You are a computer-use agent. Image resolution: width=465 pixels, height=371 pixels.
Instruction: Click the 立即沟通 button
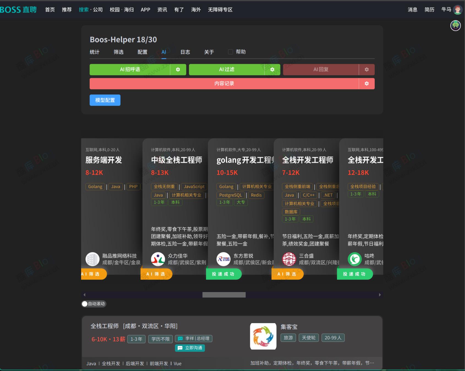point(190,348)
